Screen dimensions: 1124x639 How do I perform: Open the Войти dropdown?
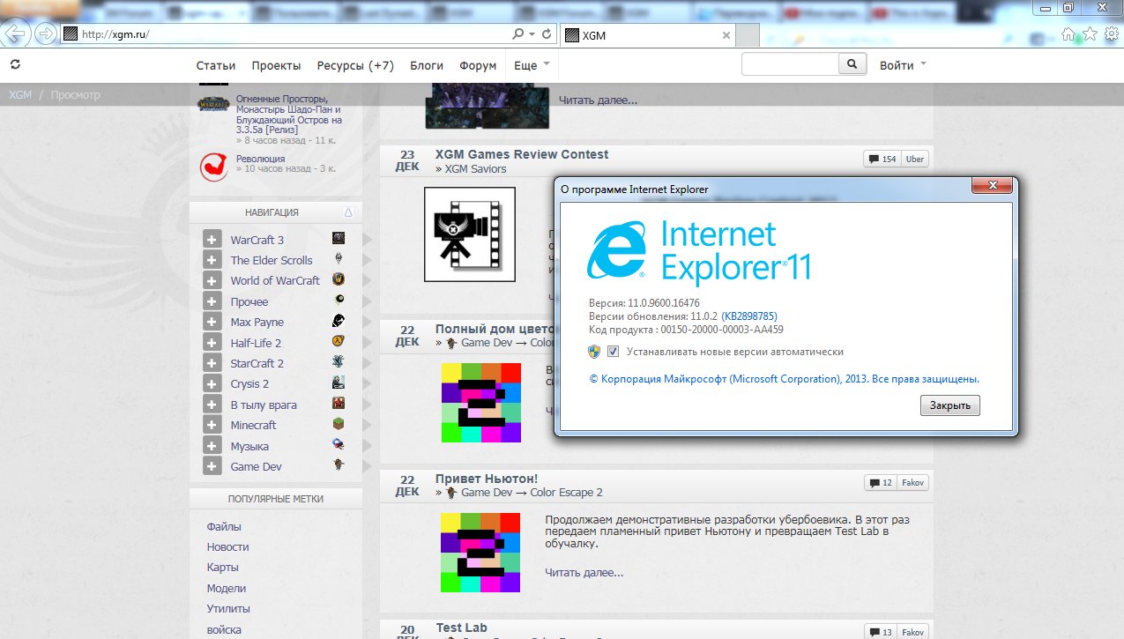(x=903, y=65)
